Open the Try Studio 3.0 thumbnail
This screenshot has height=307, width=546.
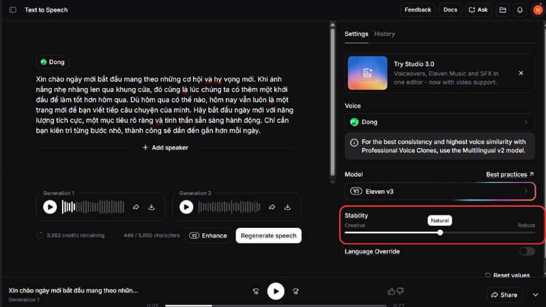point(367,73)
